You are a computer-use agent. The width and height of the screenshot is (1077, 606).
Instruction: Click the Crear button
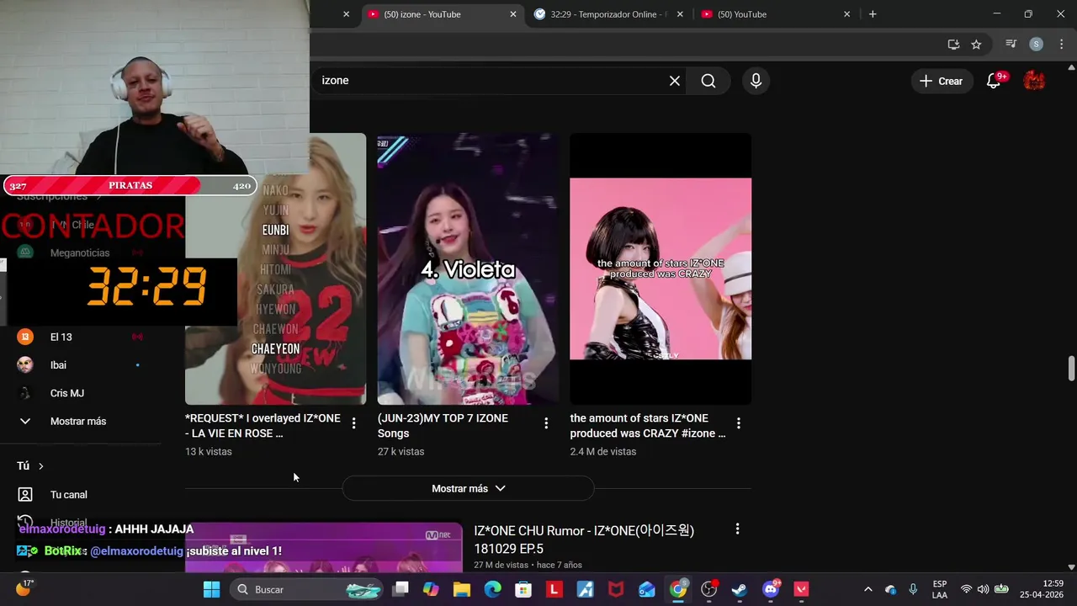(941, 81)
